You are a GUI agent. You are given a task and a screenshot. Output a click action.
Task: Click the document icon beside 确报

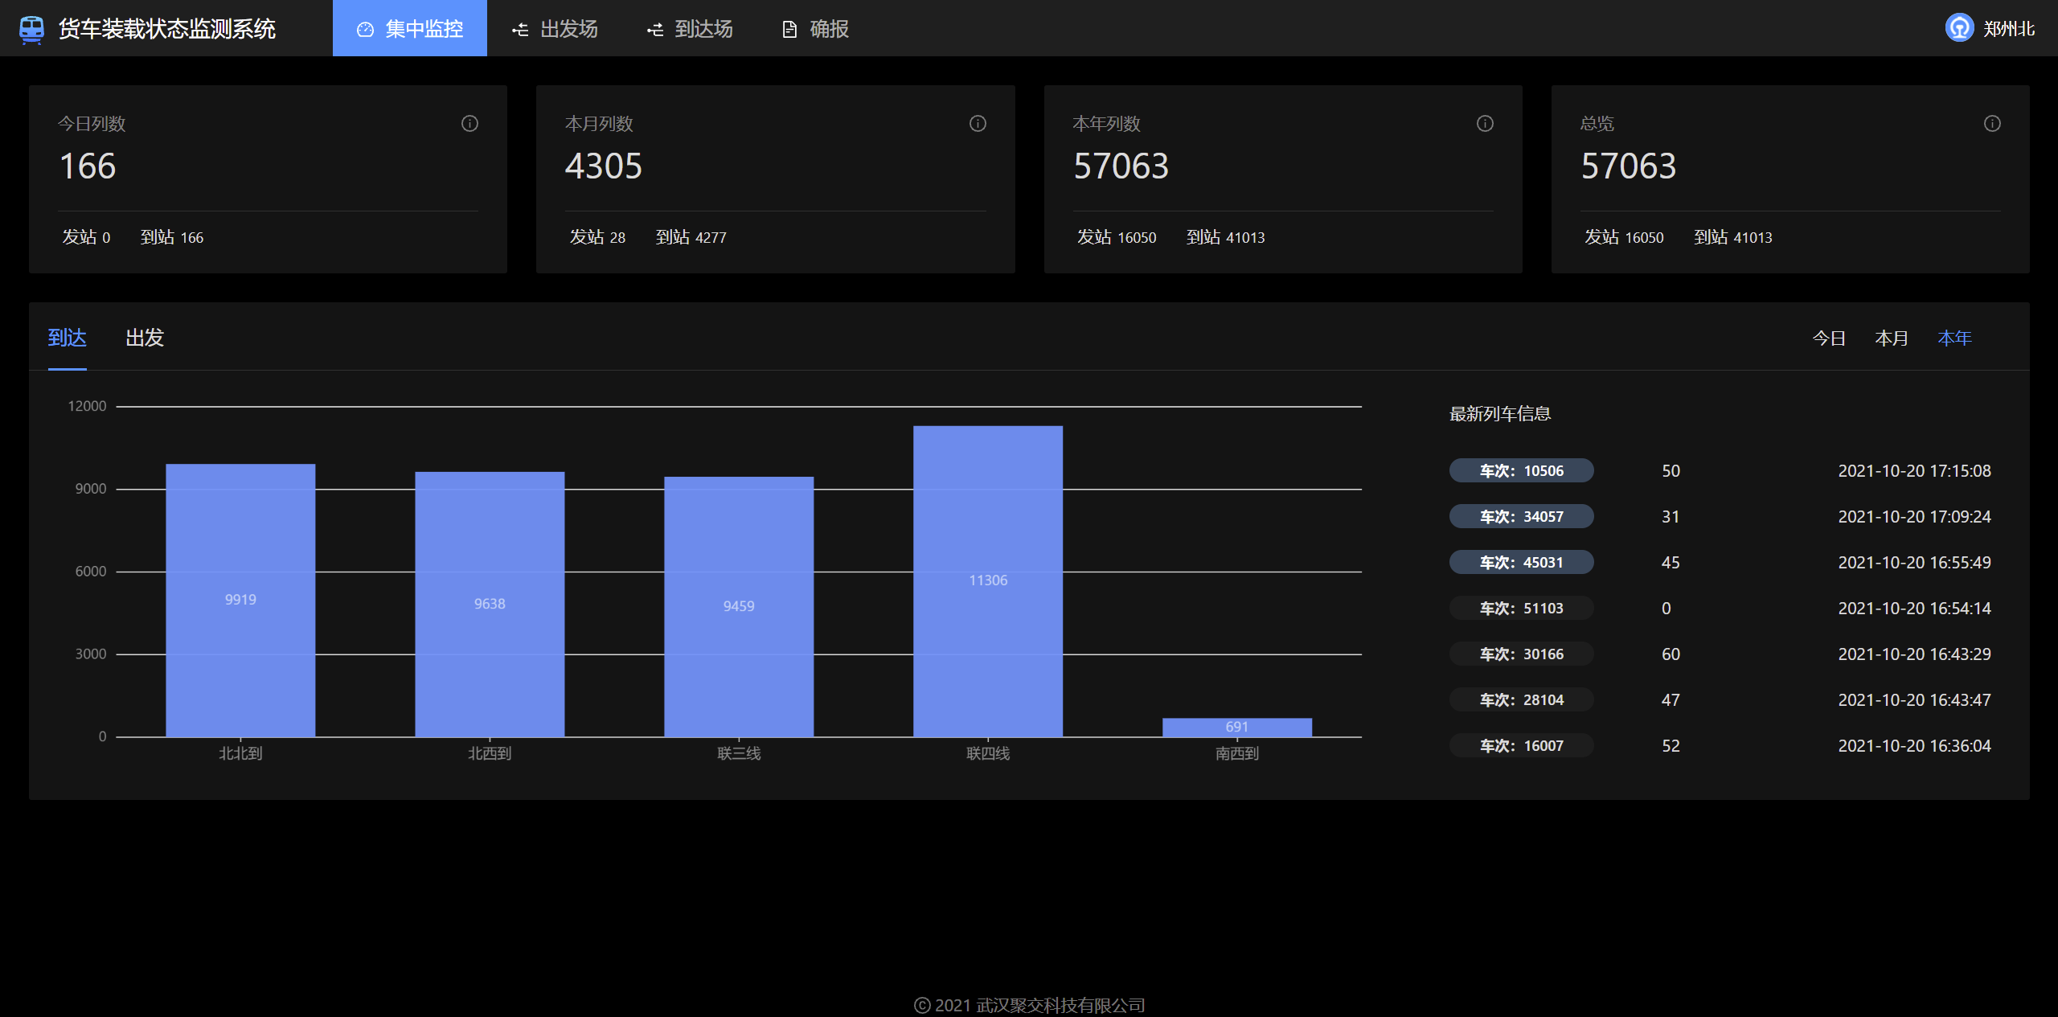coord(789,30)
